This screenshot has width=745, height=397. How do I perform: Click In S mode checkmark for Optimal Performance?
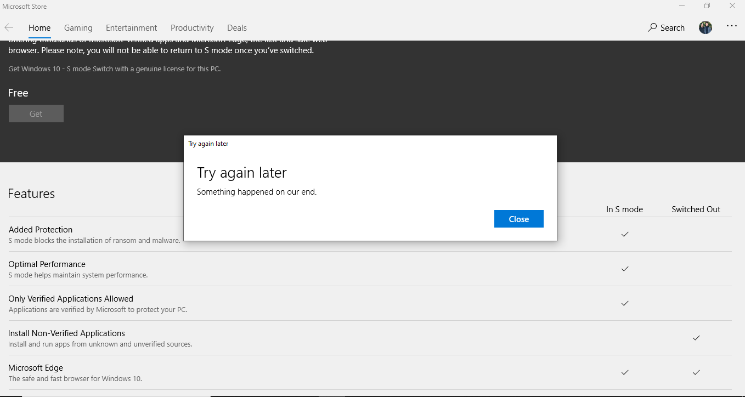624,269
